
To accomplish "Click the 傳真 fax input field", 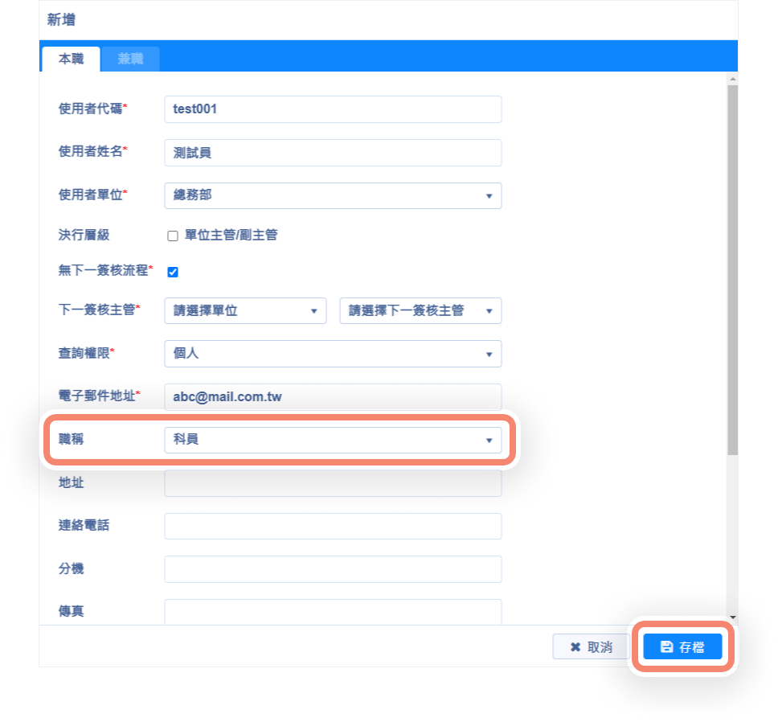I will coord(333,612).
